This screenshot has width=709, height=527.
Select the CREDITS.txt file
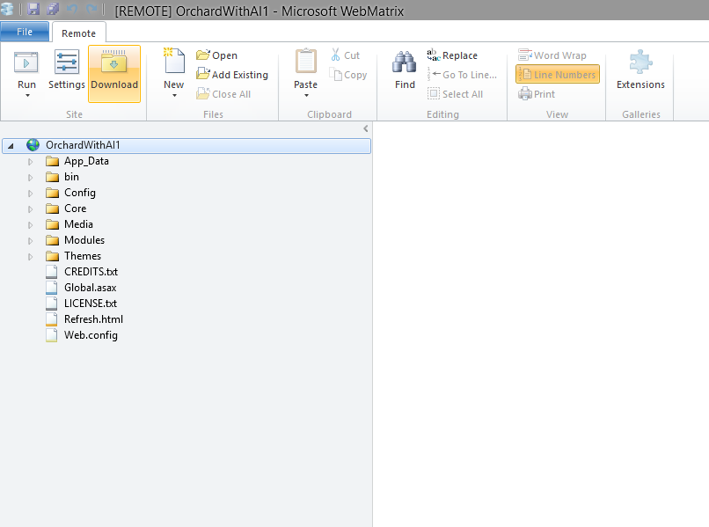point(91,272)
